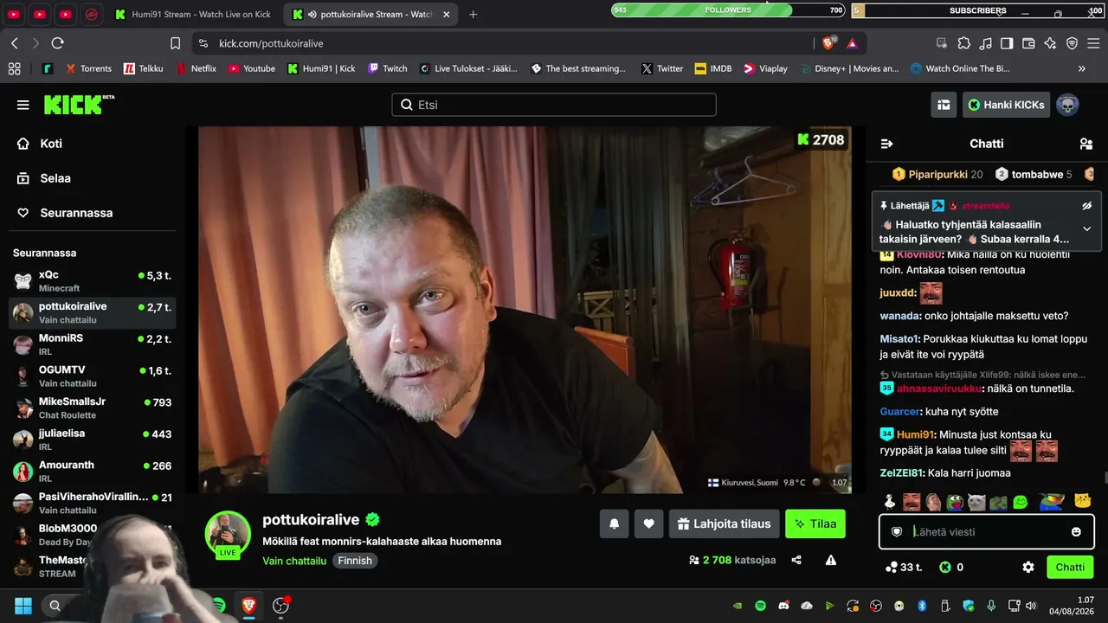Collapse the chat panel with arrow icon

click(886, 144)
